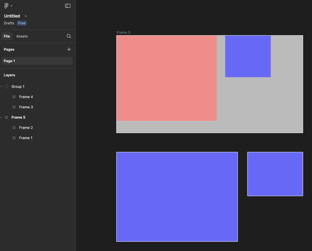Screen dimensions: 312x251
Task: Open the chevron next to Figma logo
Action: click(x=12, y=6)
